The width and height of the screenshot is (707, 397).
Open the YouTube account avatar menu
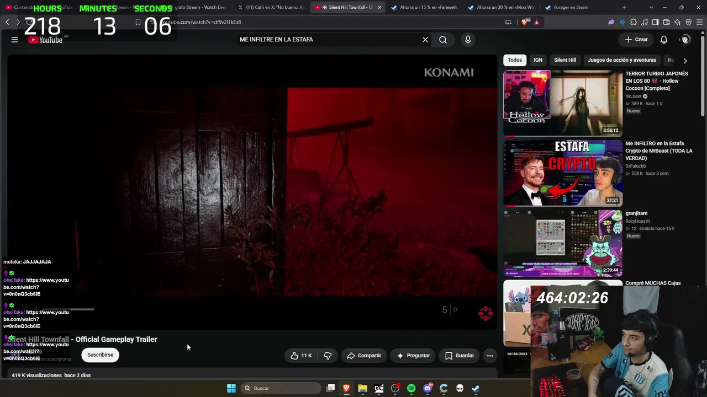[685, 40]
